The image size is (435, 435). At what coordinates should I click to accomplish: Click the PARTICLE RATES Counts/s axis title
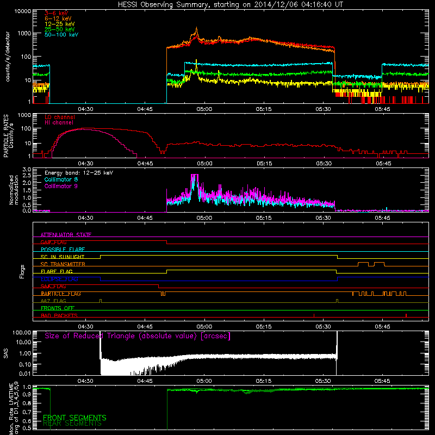[x=8, y=135]
